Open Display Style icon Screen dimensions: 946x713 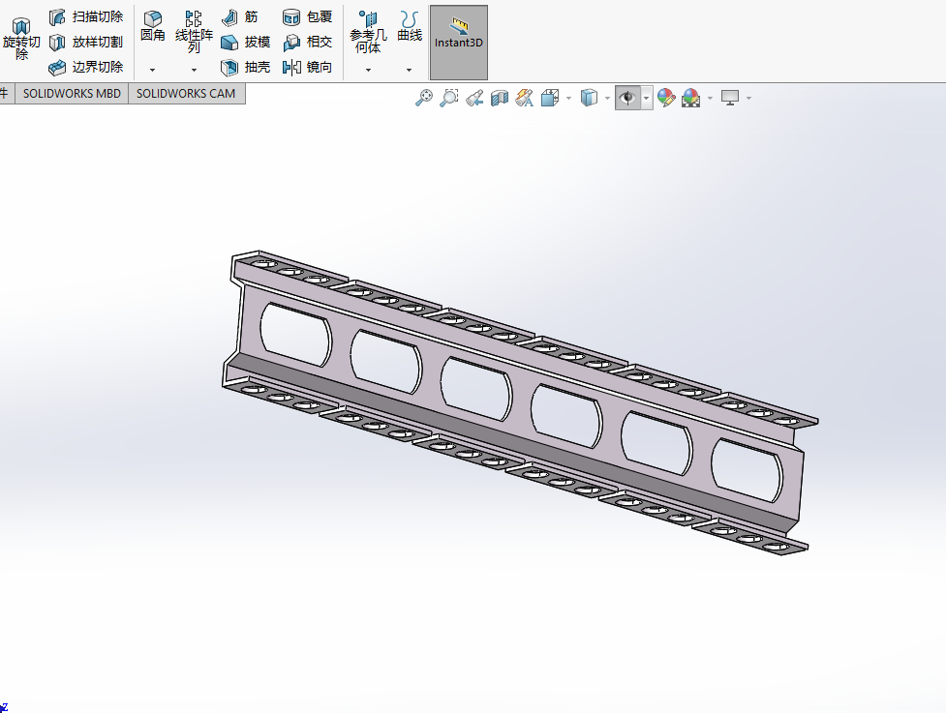pyautogui.click(x=589, y=98)
